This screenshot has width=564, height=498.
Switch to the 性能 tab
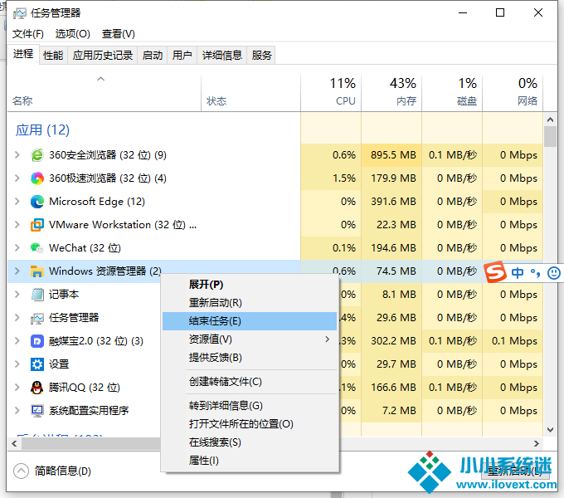pyautogui.click(x=53, y=56)
